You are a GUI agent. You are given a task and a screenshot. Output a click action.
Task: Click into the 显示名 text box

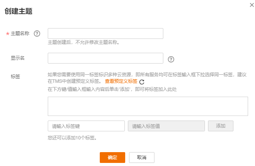tap(105, 58)
